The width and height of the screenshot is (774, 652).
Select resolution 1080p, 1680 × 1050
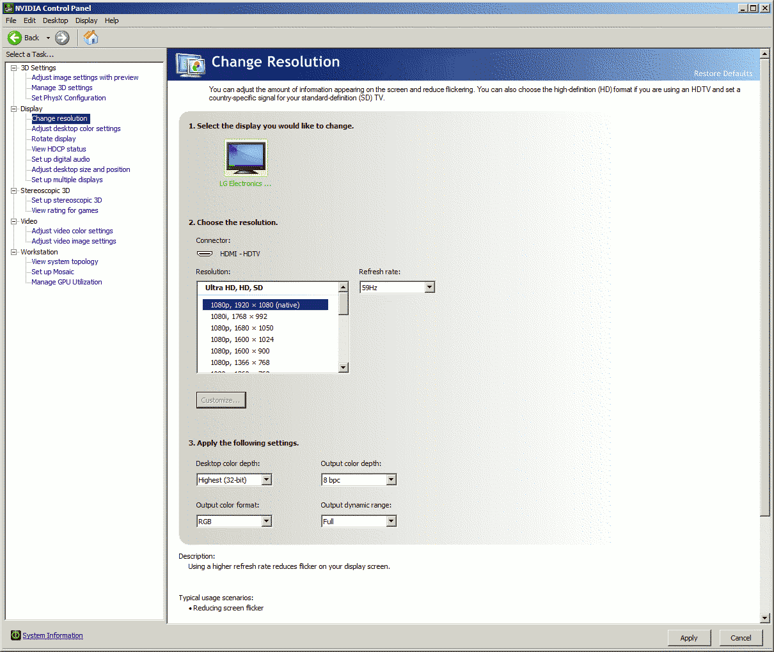pos(265,328)
